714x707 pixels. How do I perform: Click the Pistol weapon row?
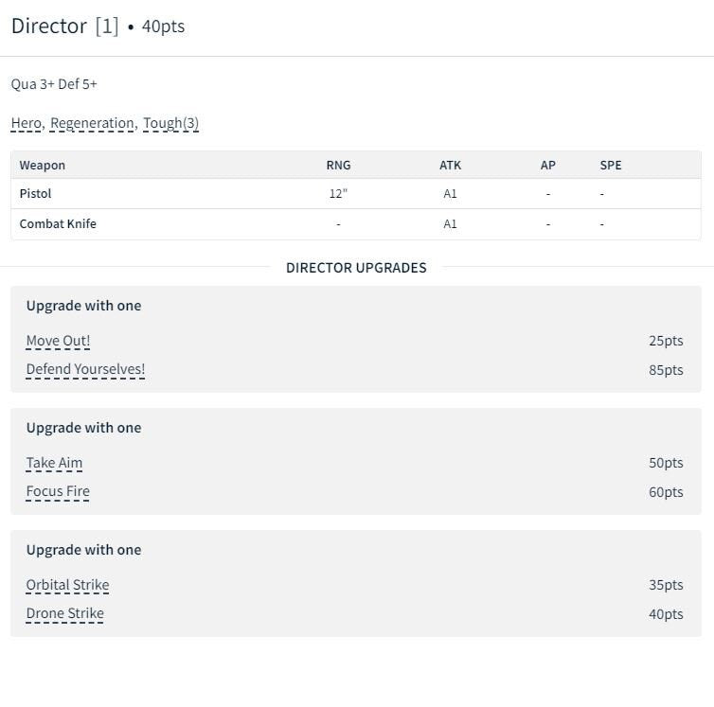point(35,193)
